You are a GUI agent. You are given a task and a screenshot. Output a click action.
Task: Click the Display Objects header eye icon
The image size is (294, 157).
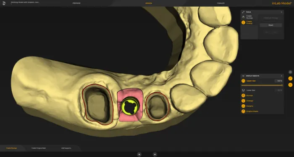pos(243,76)
